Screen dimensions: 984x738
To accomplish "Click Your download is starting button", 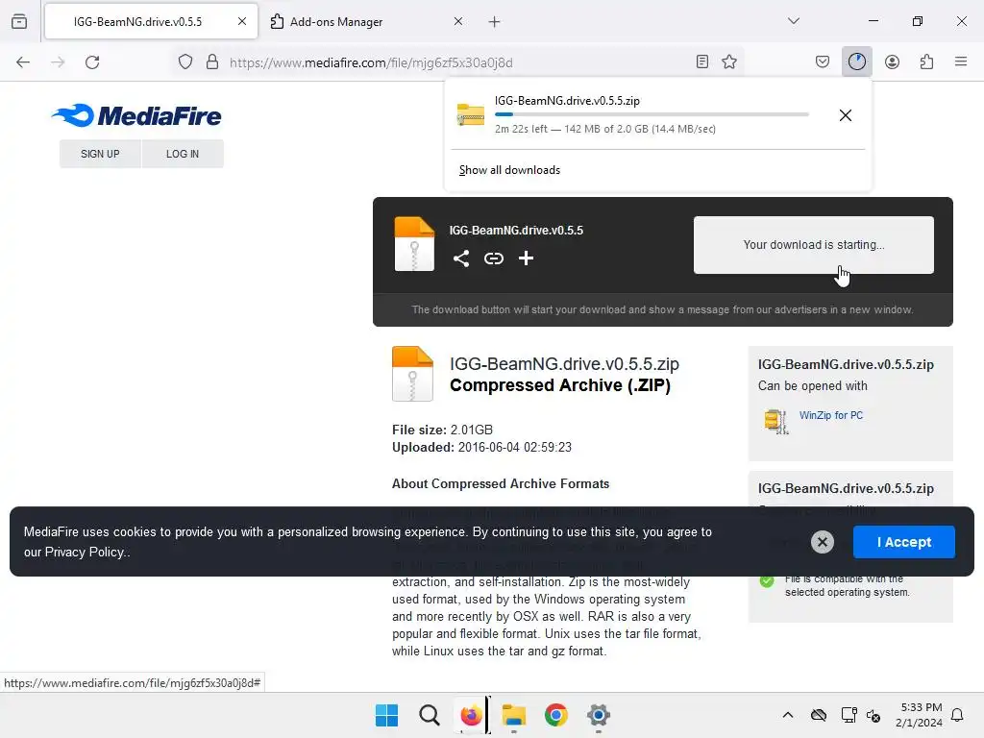I will tap(813, 245).
